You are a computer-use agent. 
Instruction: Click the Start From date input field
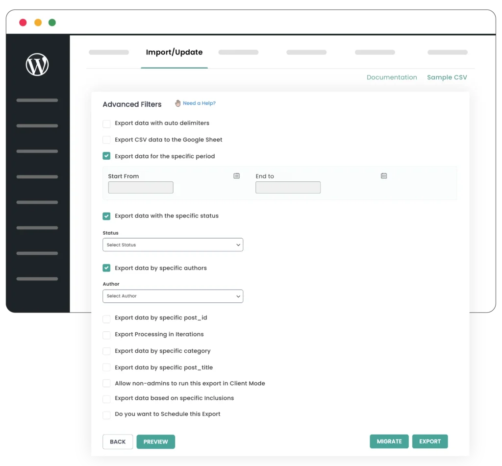[x=141, y=188]
